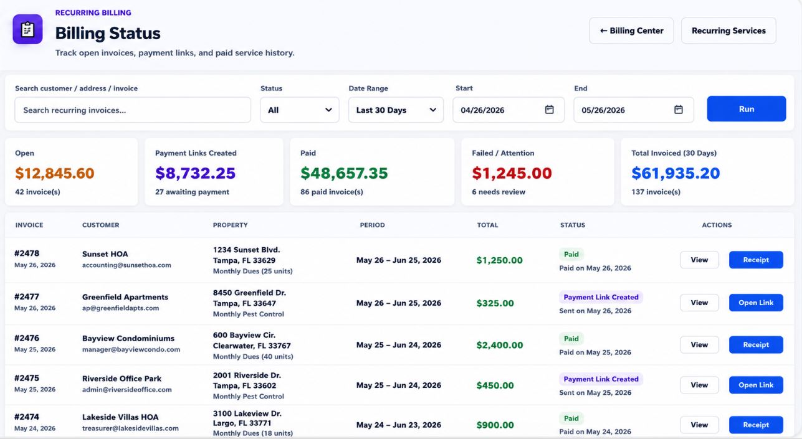
Task: Click total amount $325.00
Action: (495, 303)
